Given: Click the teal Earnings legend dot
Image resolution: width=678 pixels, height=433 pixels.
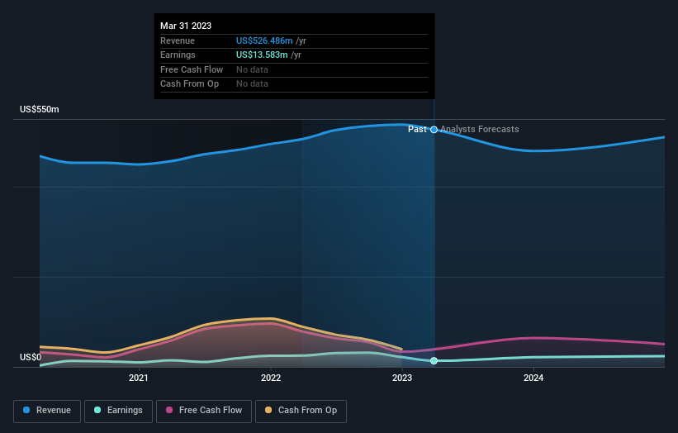Looking at the screenshot, I should pos(97,410).
